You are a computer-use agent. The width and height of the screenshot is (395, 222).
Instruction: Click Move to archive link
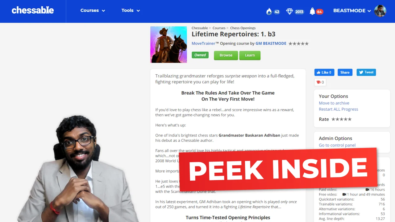334,103
